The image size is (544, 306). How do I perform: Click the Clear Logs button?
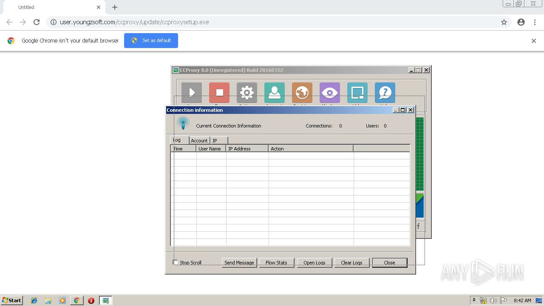[x=352, y=263]
